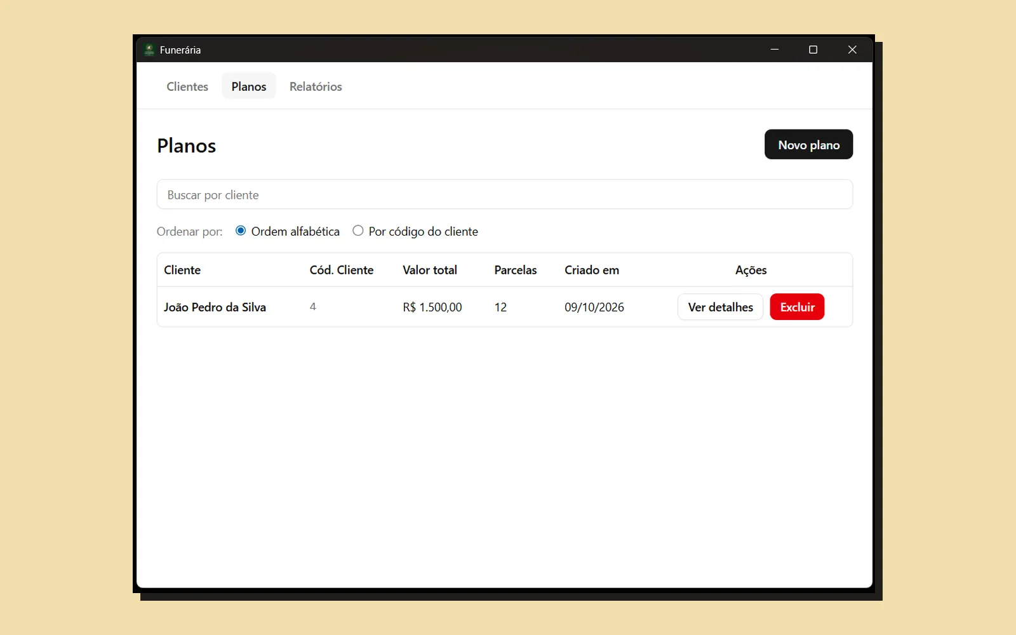Maximize the Funerária window

pos(813,50)
